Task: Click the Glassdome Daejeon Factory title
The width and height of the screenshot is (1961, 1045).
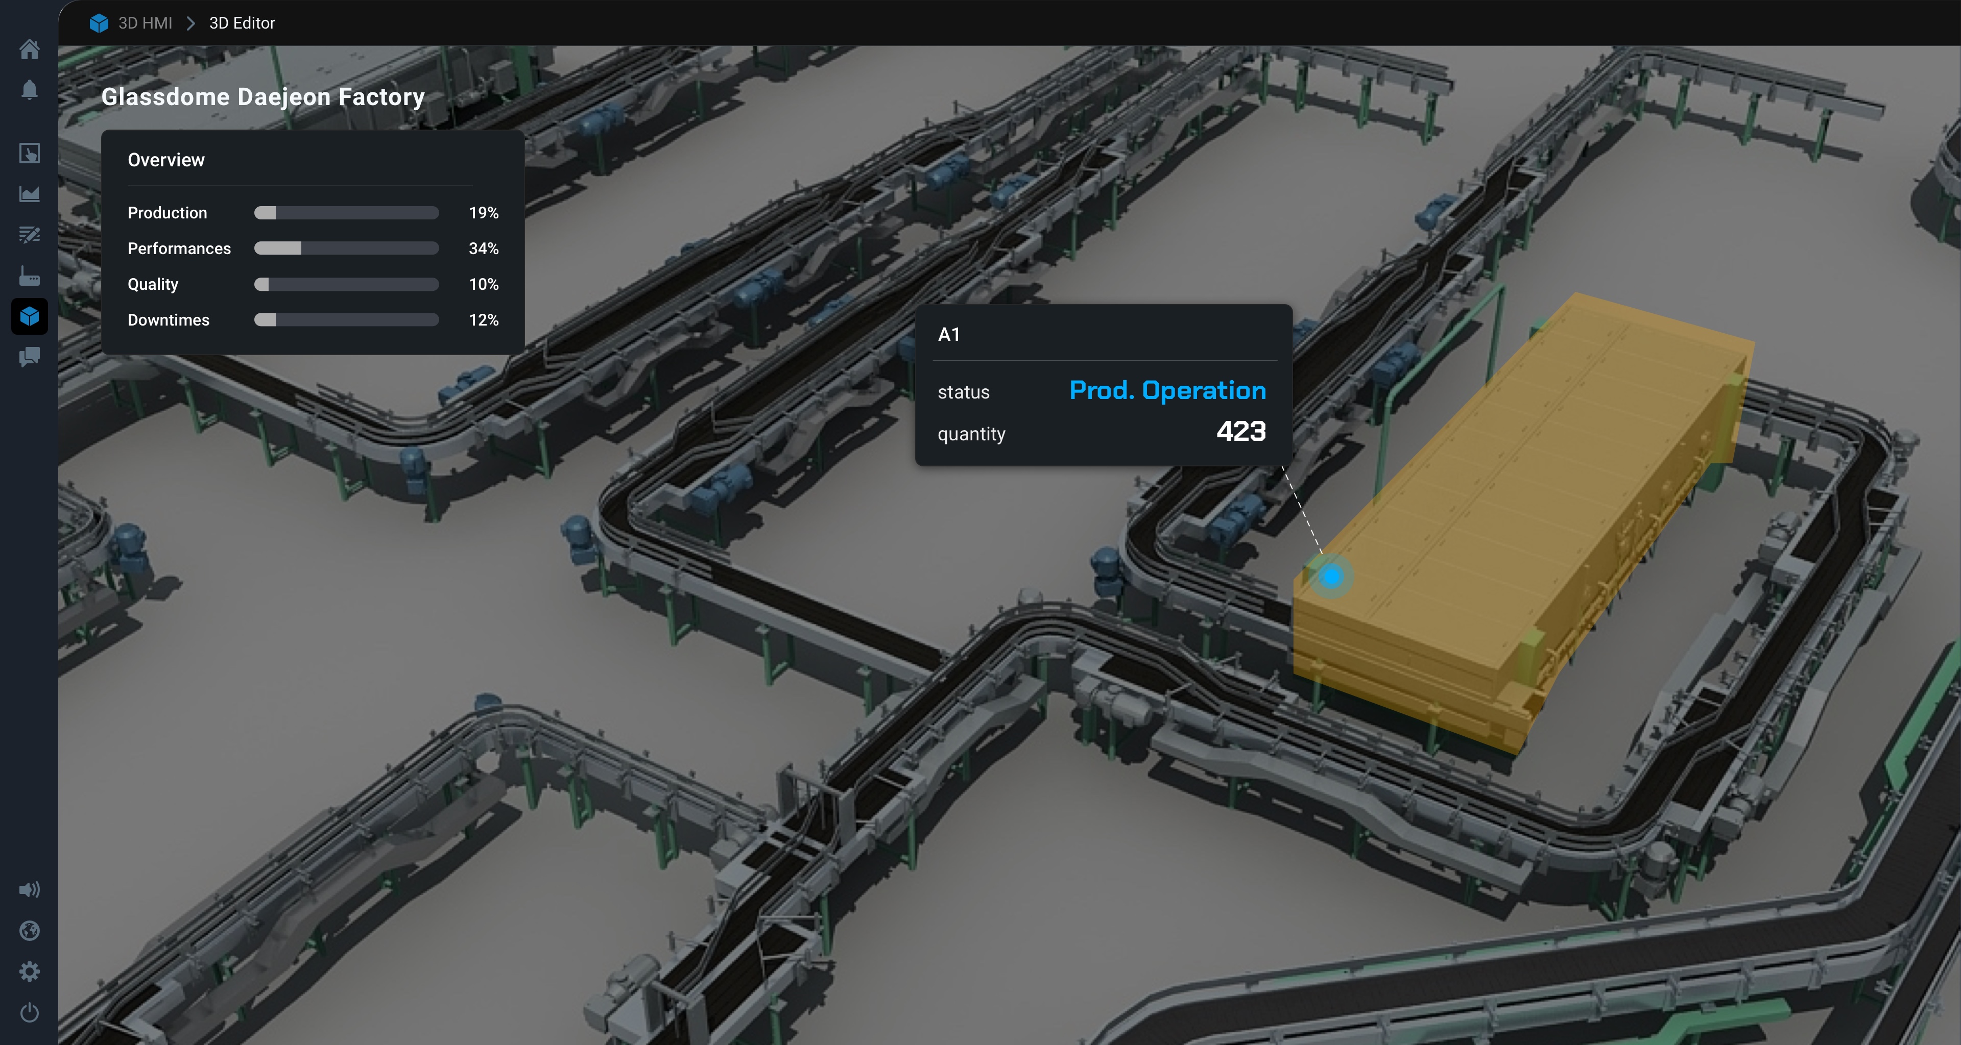Action: [264, 97]
